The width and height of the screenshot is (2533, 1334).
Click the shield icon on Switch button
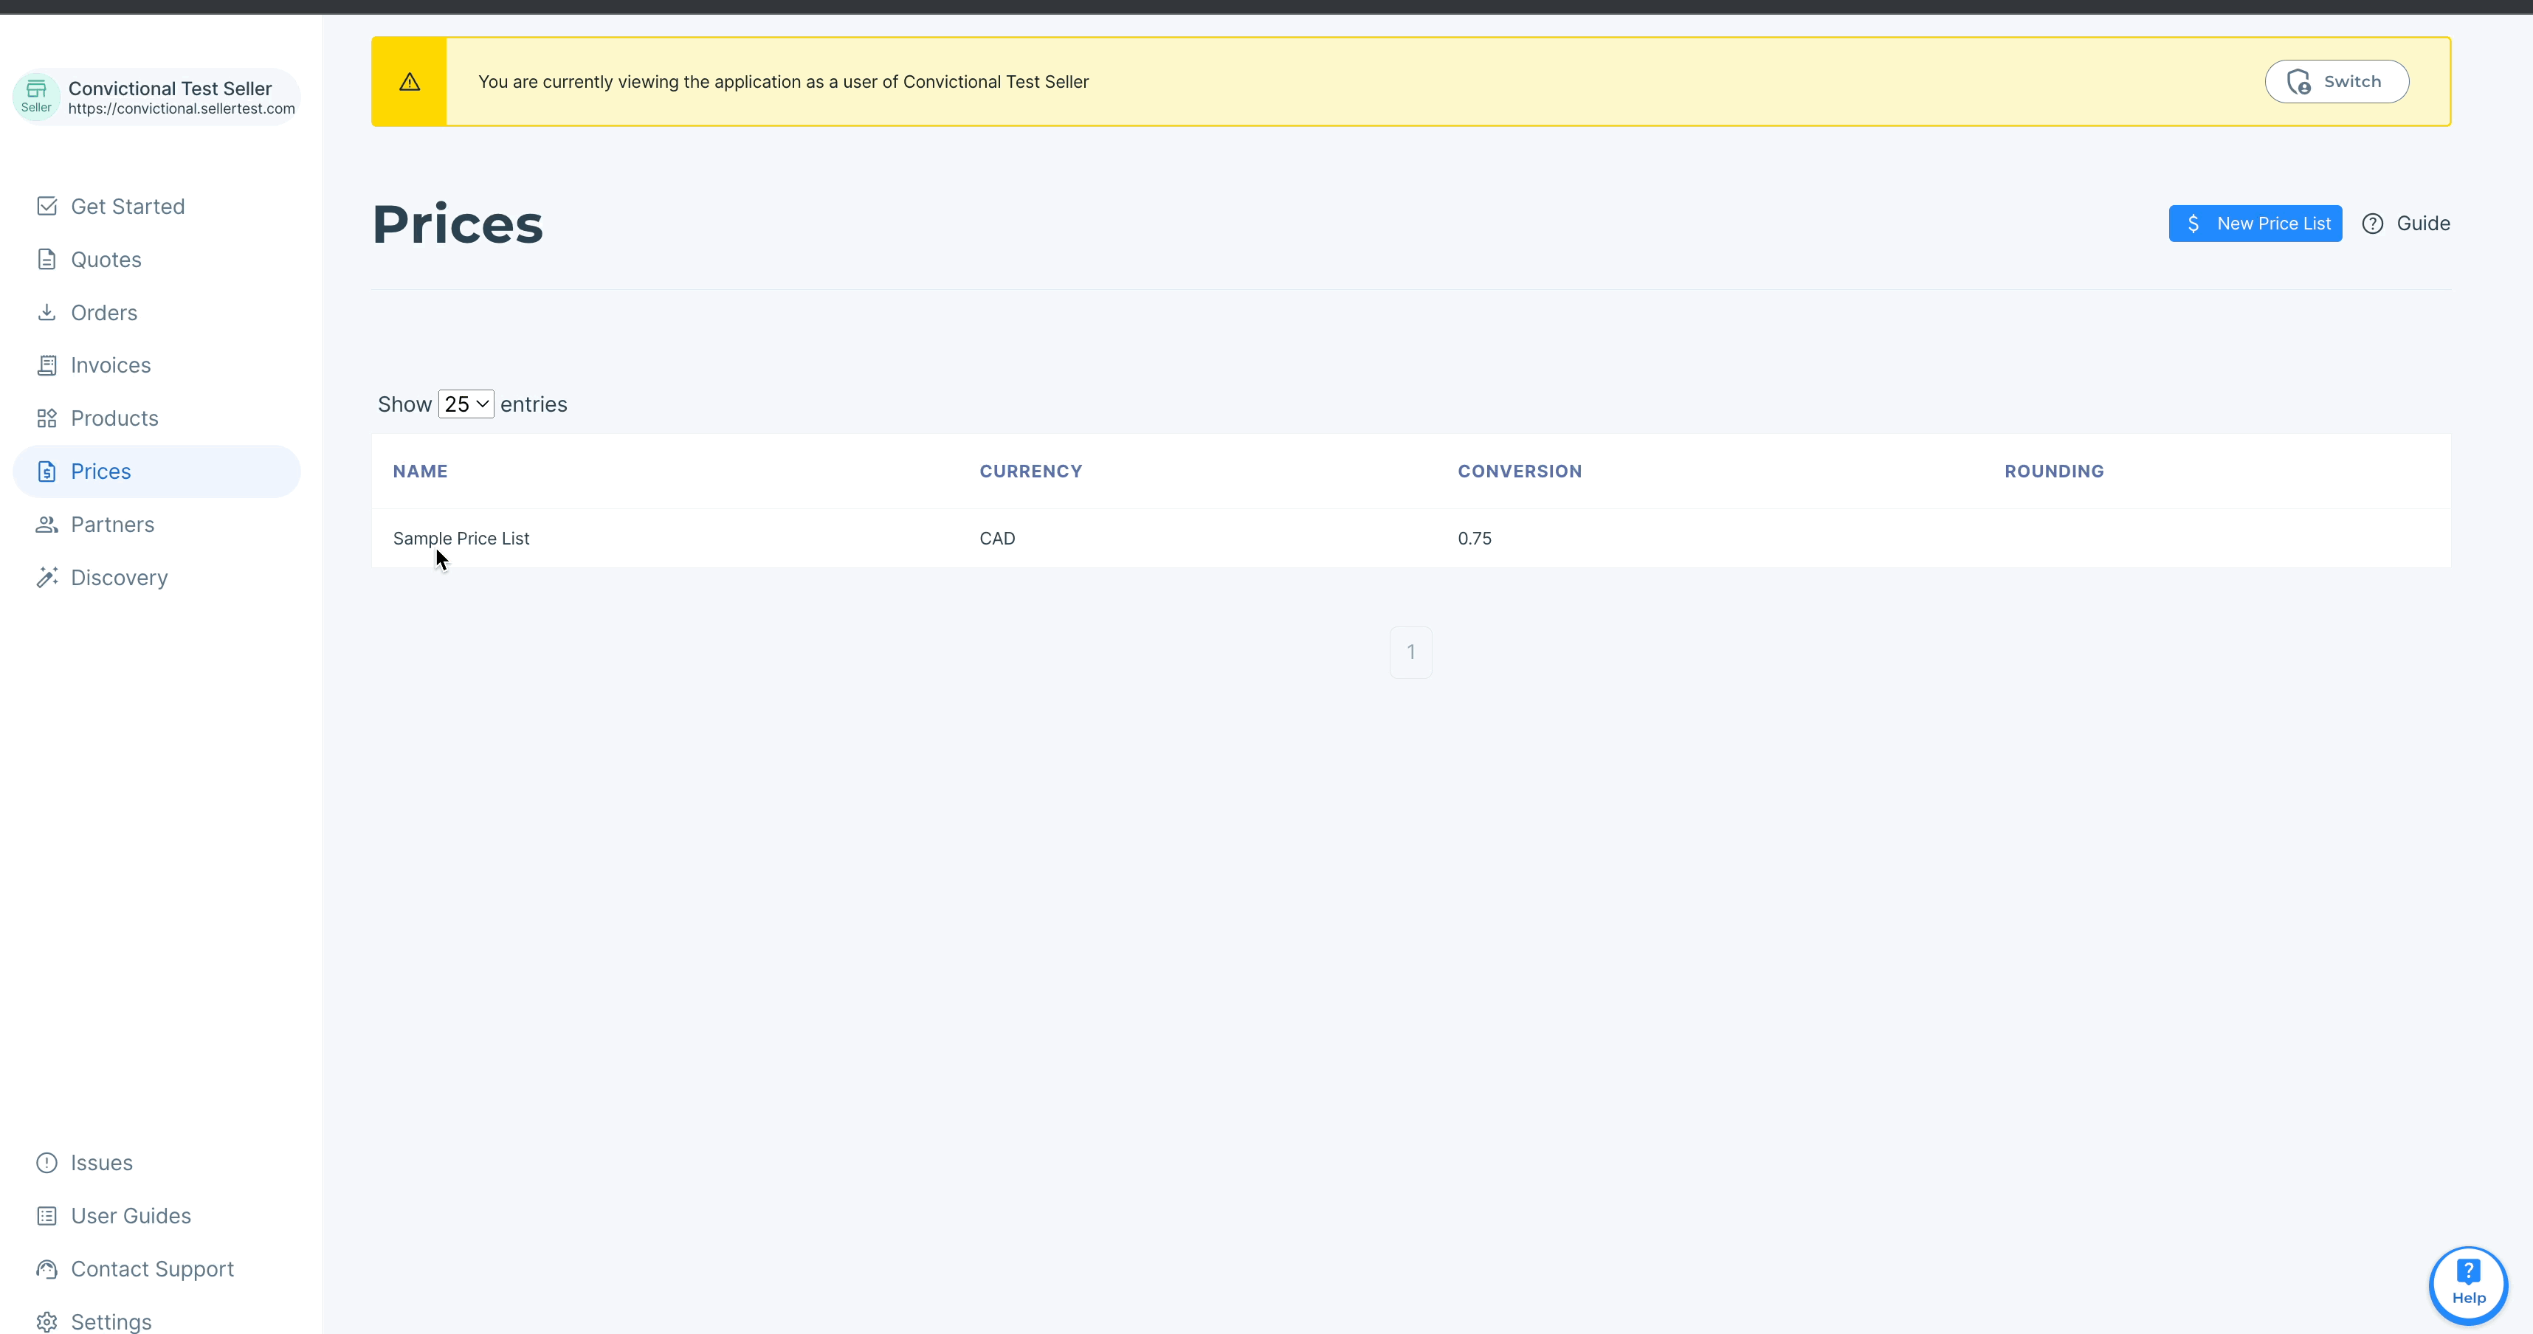(x=2299, y=82)
